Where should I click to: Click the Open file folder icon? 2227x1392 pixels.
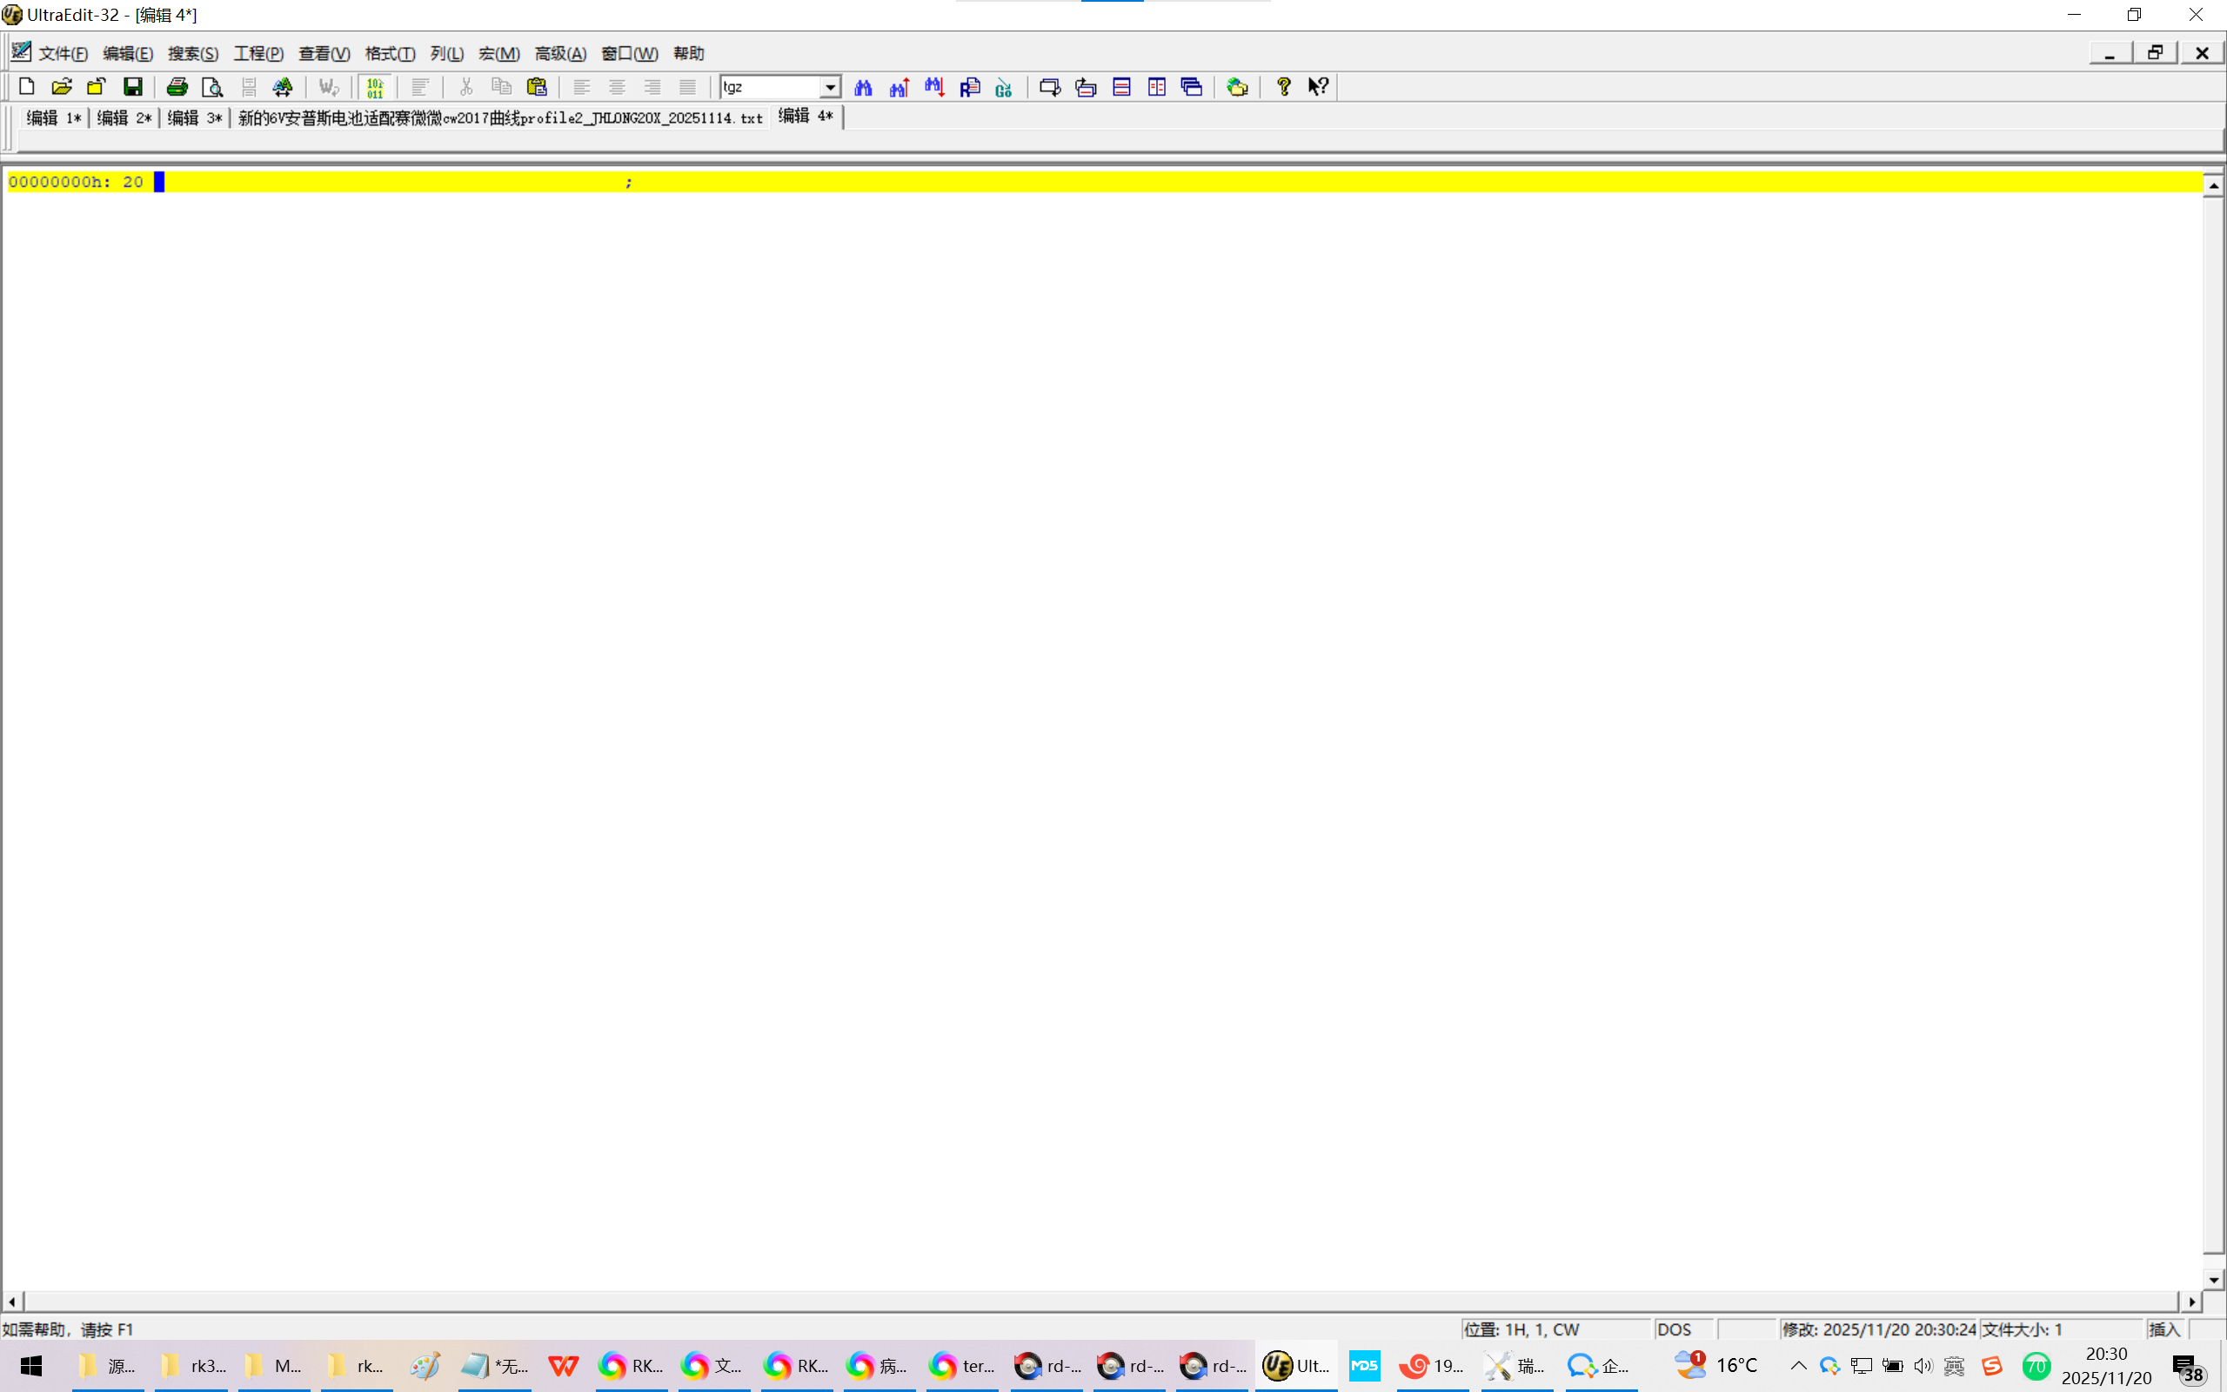point(62,86)
